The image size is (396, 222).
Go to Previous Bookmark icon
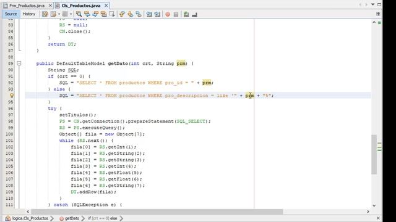click(122, 14)
